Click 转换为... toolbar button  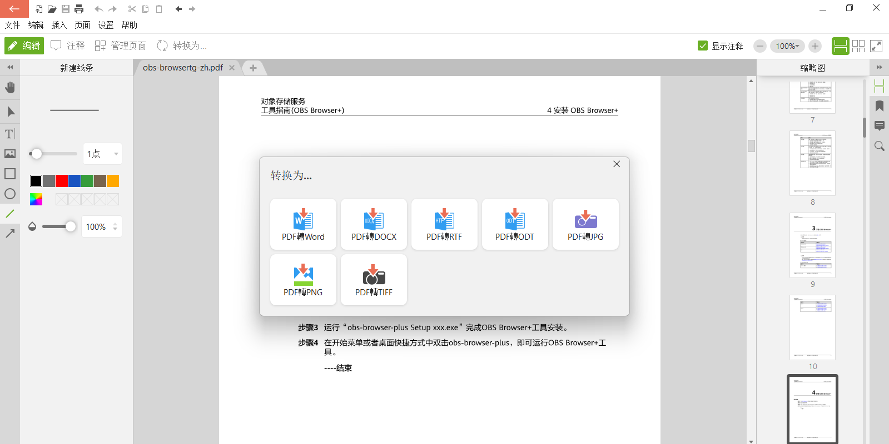[181, 46]
